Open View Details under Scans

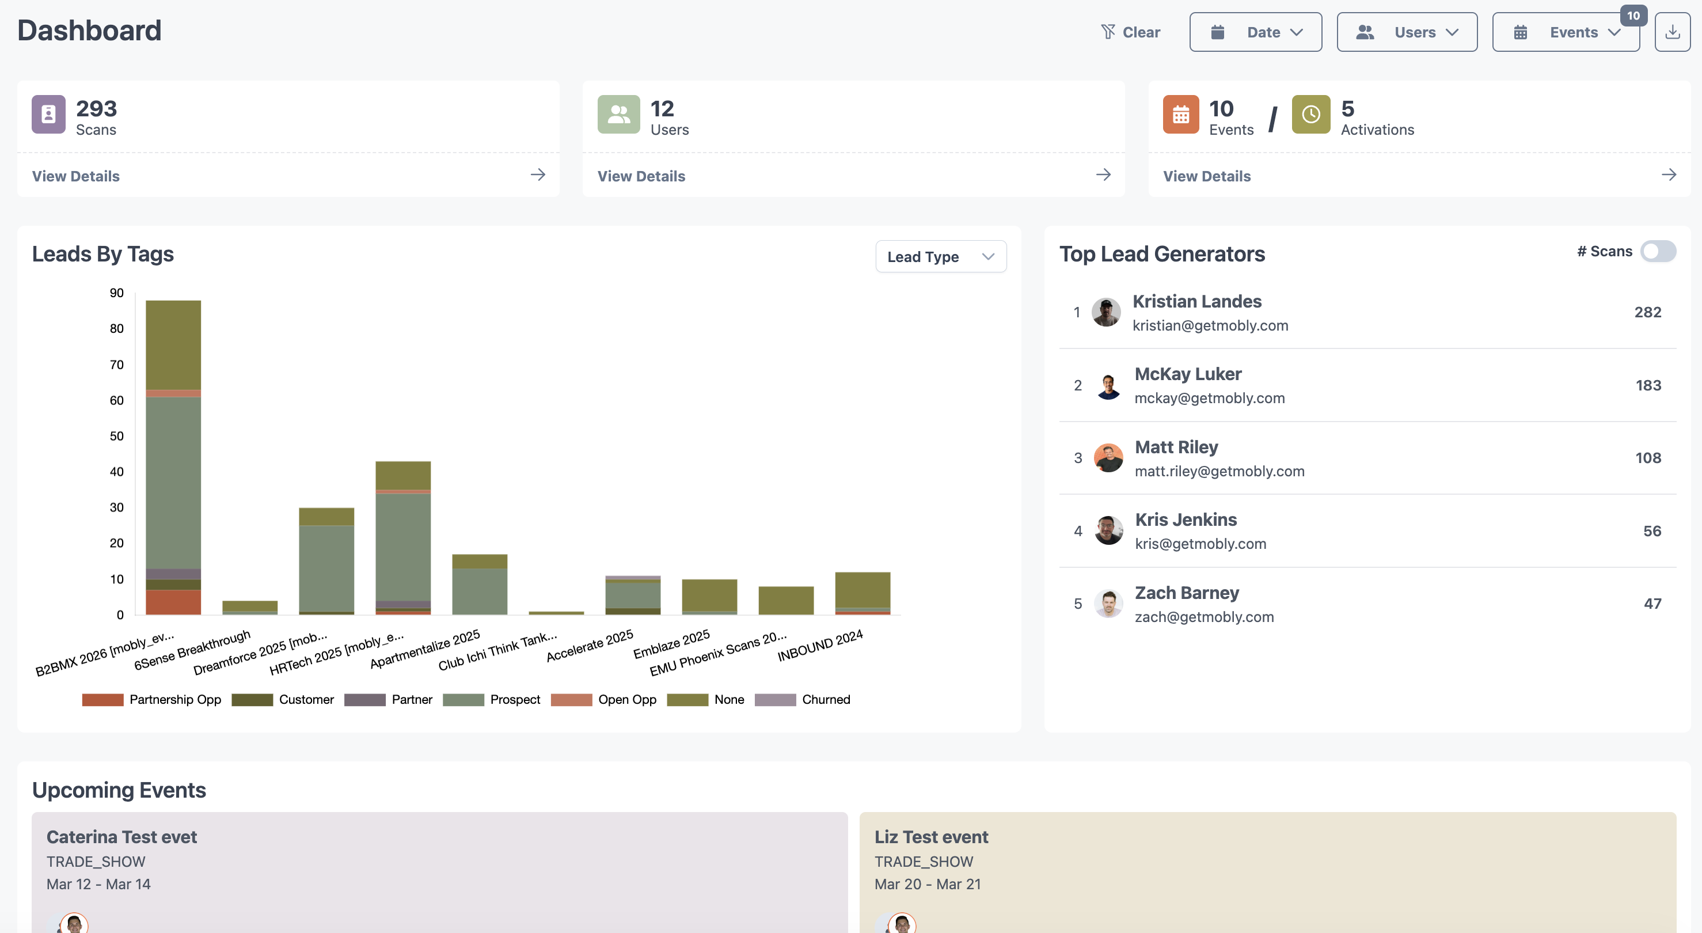(76, 176)
